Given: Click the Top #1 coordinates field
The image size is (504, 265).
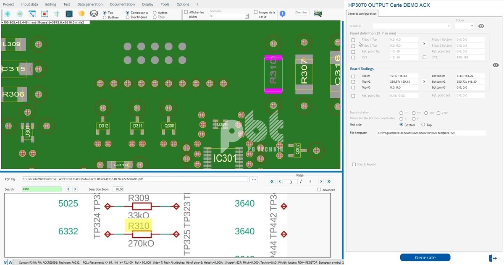Looking at the screenshot, I should tap(404, 76).
